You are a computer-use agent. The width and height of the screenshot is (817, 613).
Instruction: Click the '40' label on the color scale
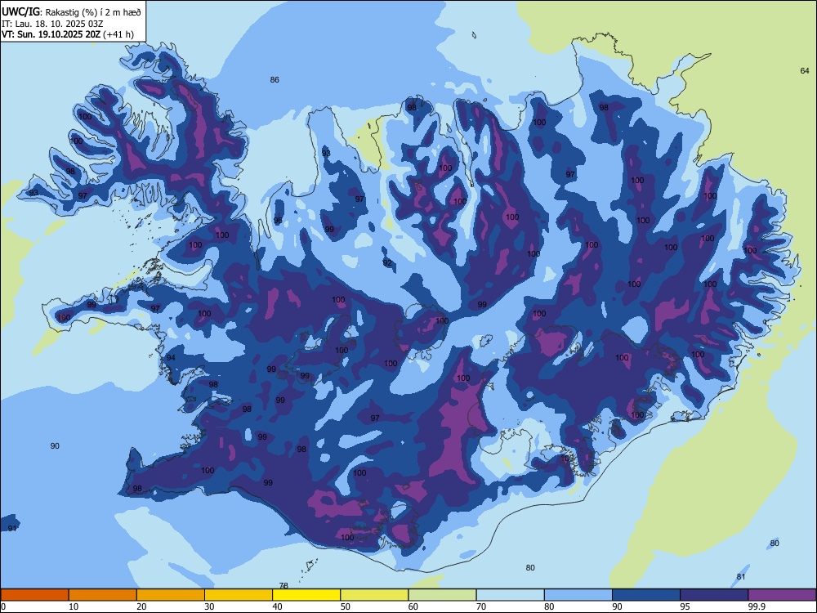tap(277, 606)
